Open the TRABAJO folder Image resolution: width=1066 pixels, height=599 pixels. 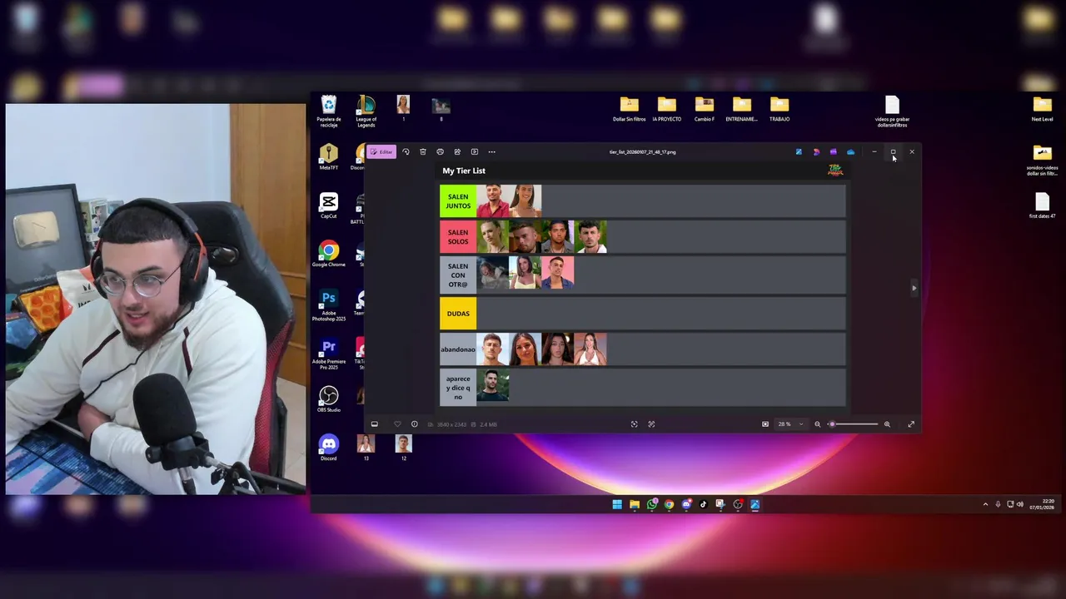780,109
